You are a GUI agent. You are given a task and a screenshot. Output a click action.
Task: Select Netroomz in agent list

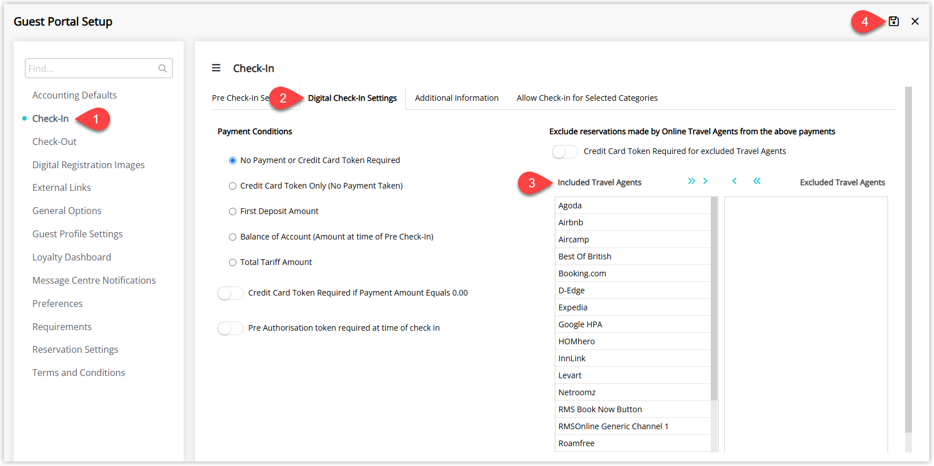(633, 392)
